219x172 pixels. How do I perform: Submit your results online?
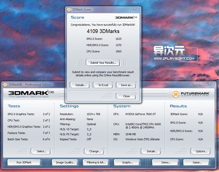click(x=103, y=63)
